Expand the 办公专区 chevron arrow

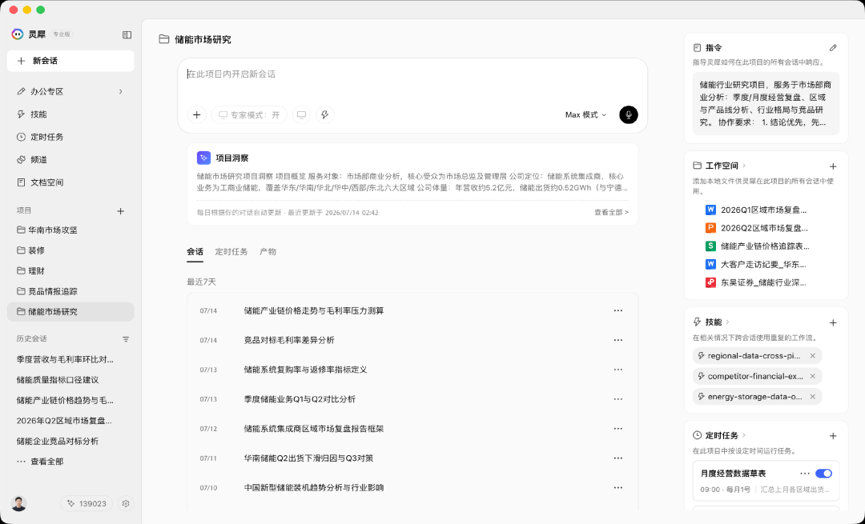(x=120, y=91)
